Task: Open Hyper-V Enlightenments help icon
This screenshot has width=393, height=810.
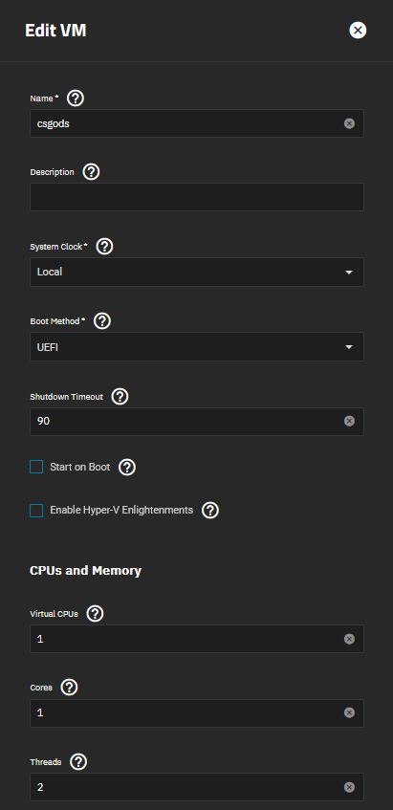Action: [210, 511]
